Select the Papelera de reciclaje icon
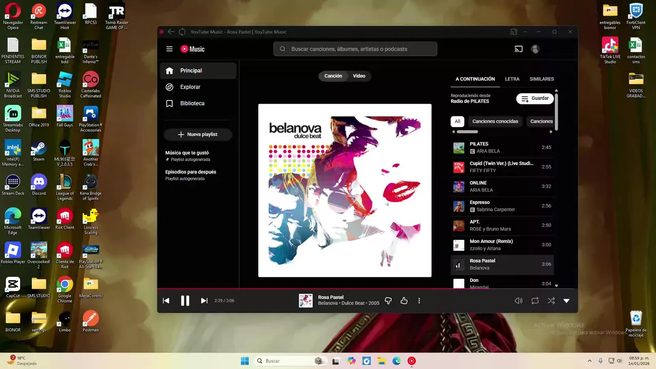656x369 pixels. click(x=636, y=324)
